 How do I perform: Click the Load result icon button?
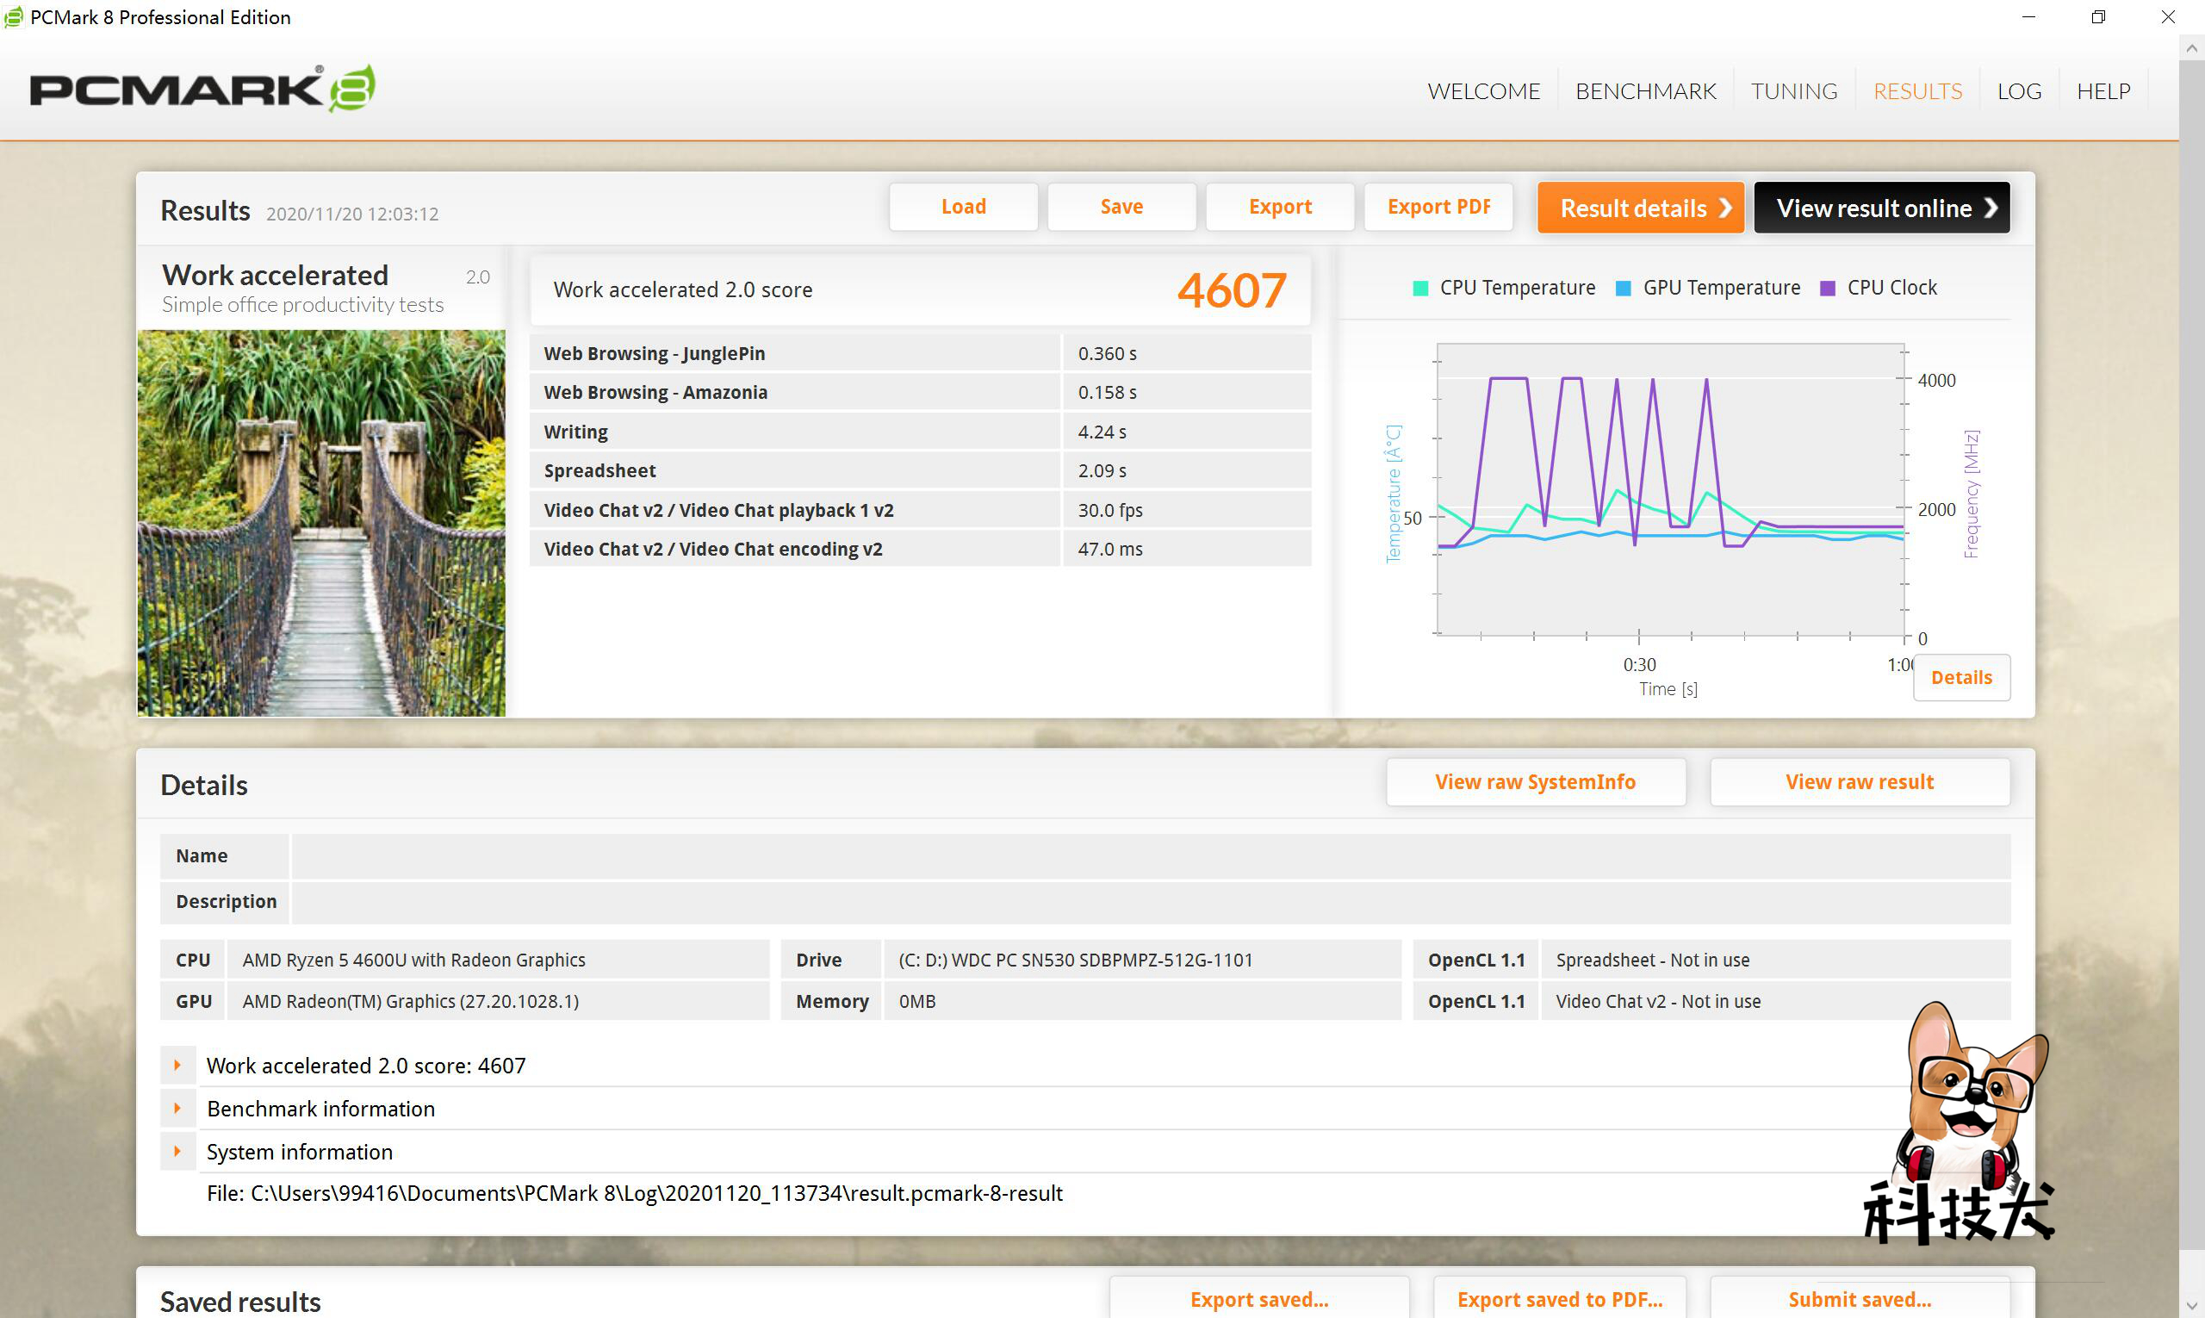coord(961,207)
